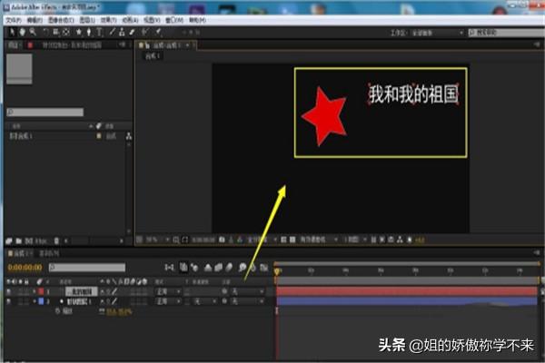The height and width of the screenshot is (363, 545).
Task: Toggle visibility eye of 我和我的祖国 layer
Action: pos(8,291)
